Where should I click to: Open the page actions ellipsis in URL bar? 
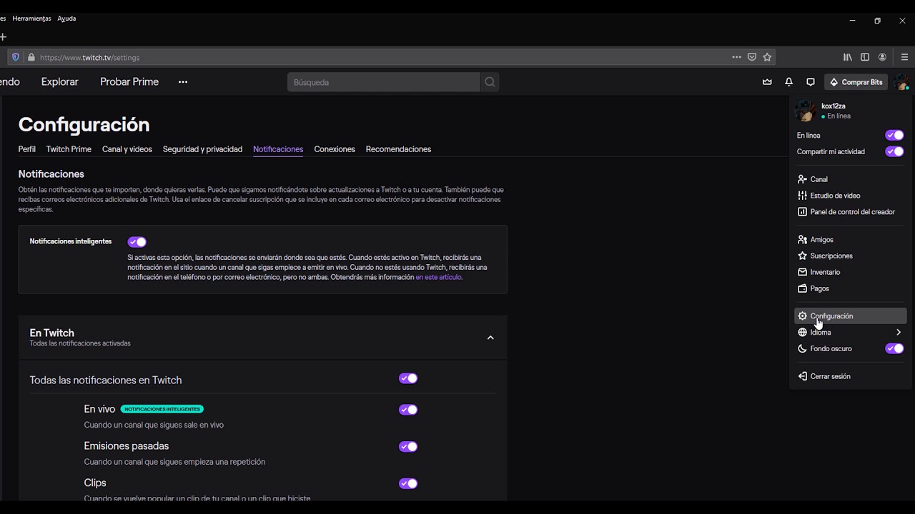736,57
